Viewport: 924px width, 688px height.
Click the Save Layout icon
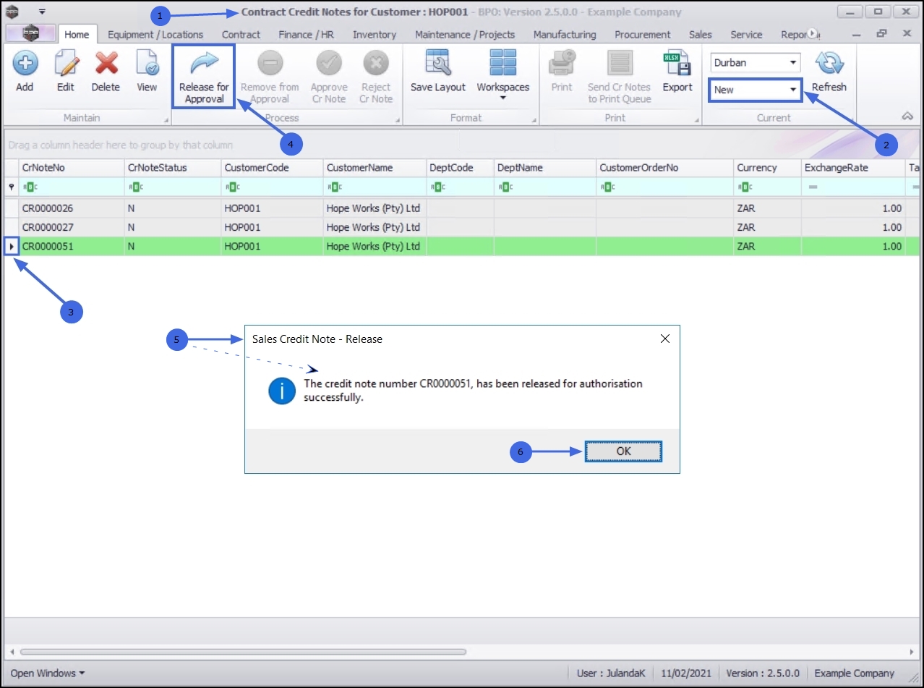tap(438, 63)
